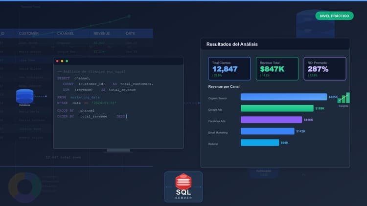Open the green Insights chart icon

coord(344,98)
